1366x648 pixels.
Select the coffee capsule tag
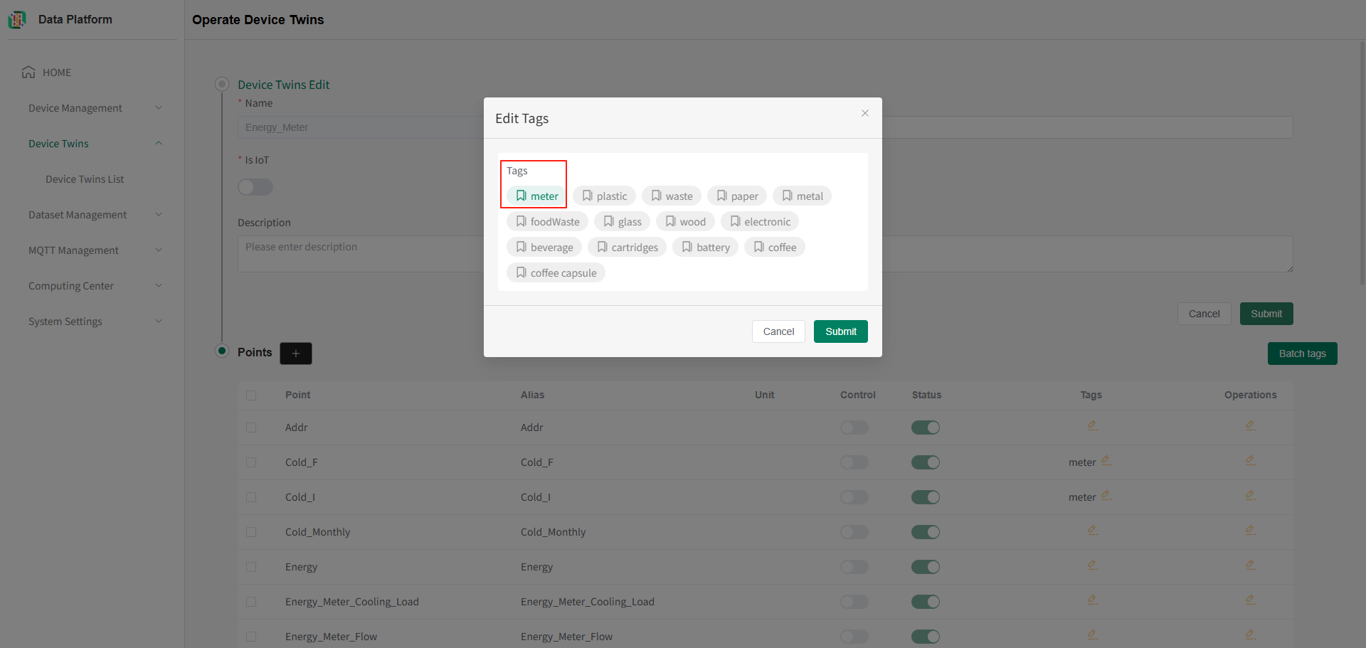[x=556, y=273]
